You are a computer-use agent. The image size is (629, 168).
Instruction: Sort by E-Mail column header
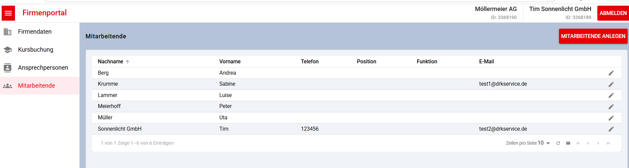[486, 62]
